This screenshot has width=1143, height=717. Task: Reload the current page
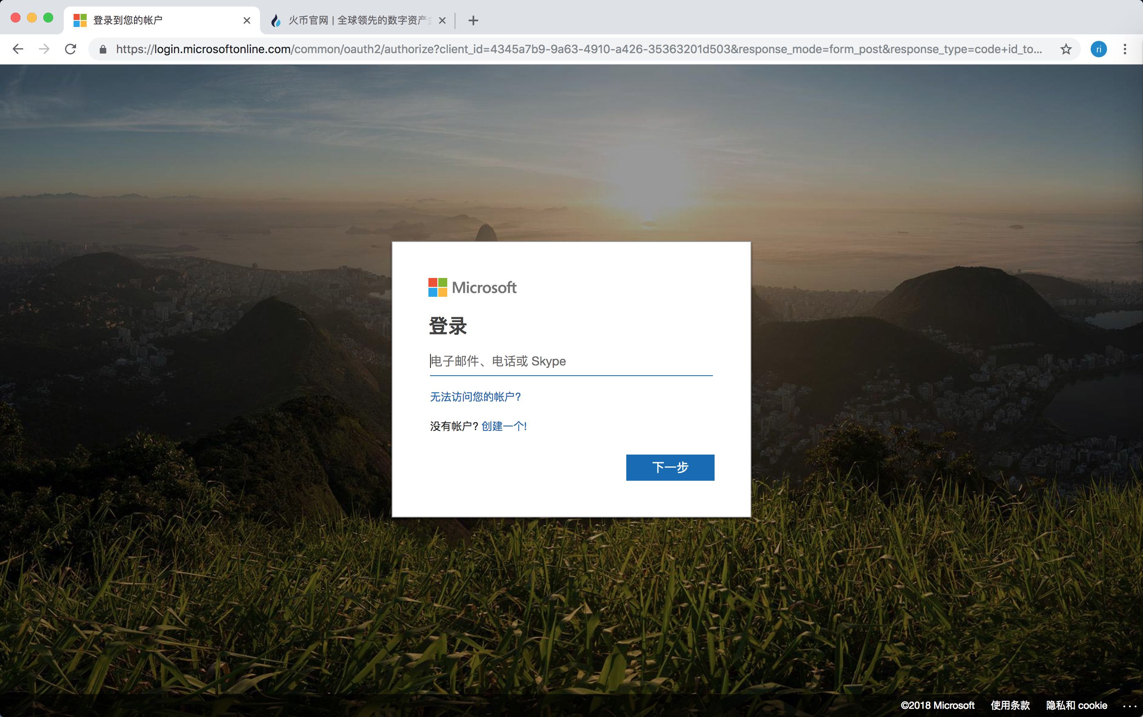pyautogui.click(x=71, y=49)
